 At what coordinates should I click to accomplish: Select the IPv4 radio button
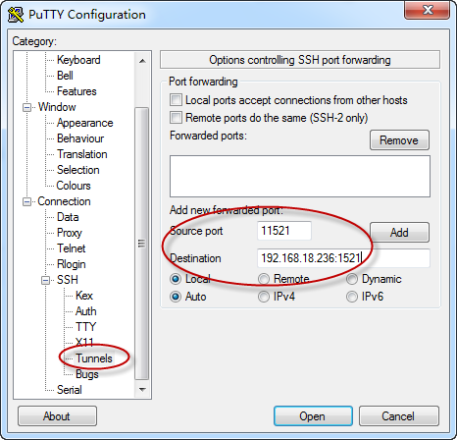(x=264, y=297)
